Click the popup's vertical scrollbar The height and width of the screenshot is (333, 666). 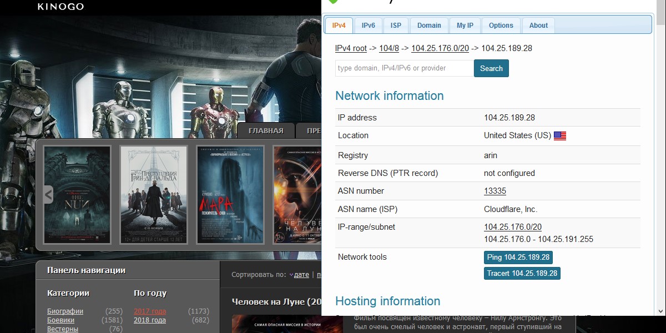660,167
